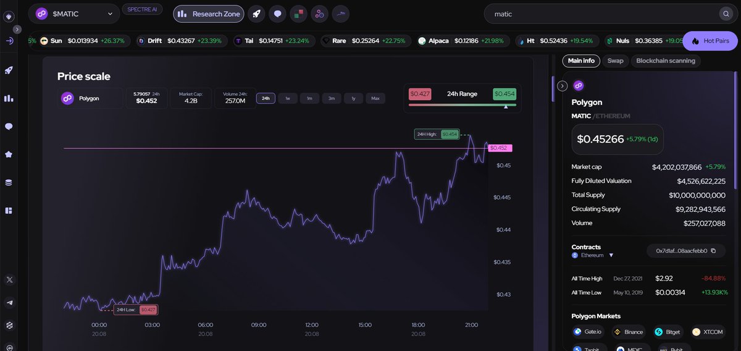This screenshot has height=351, width=741.
Task: Click the red $0.427 range low badge
Action: pos(420,94)
